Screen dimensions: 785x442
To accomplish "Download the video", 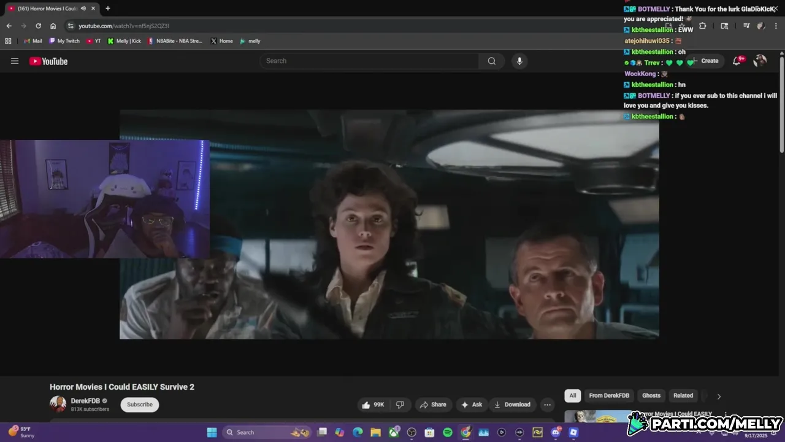I will pyautogui.click(x=512, y=405).
